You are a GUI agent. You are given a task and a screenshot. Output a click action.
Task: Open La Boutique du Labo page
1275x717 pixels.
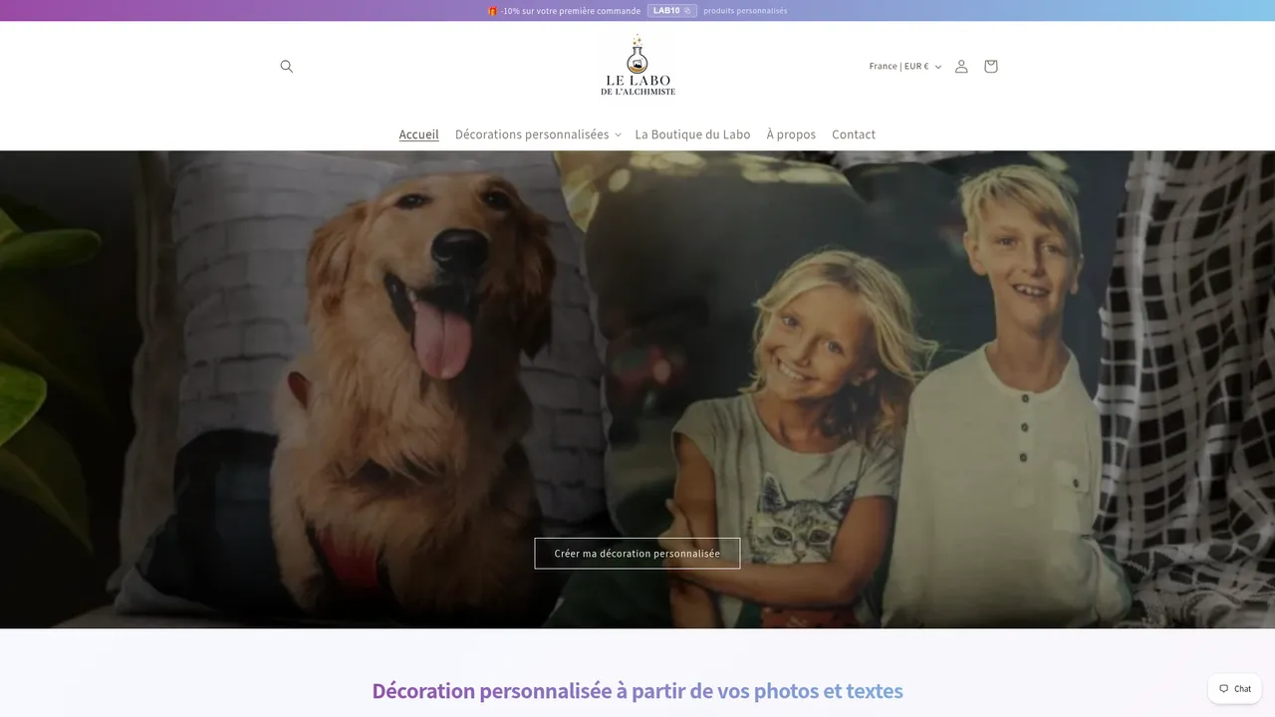693,134
